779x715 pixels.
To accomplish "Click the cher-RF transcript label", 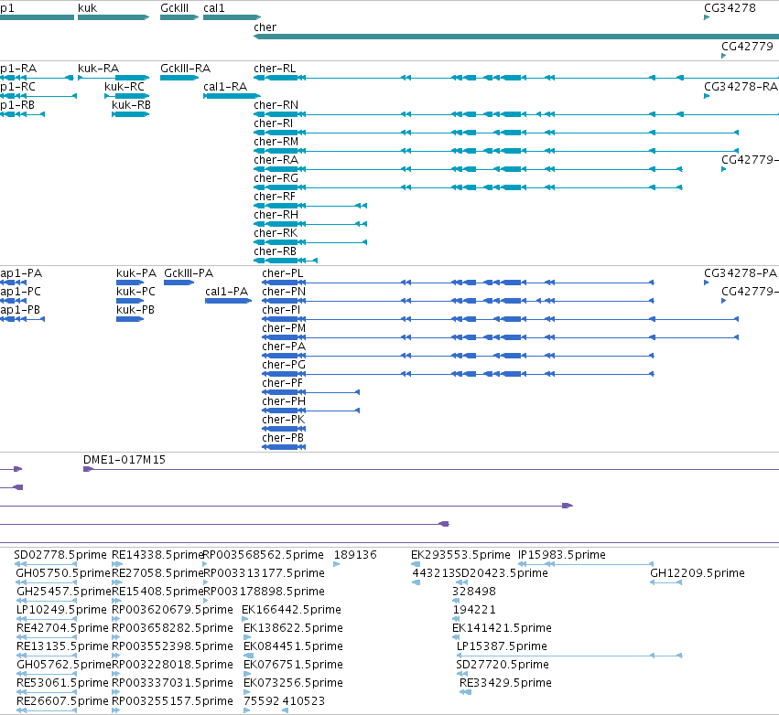I will tap(275, 197).
